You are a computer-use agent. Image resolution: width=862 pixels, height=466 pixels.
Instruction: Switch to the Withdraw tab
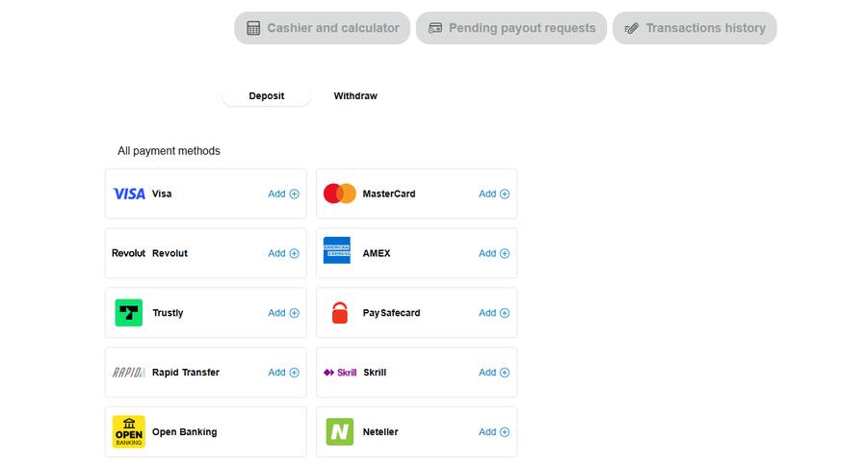tap(355, 96)
